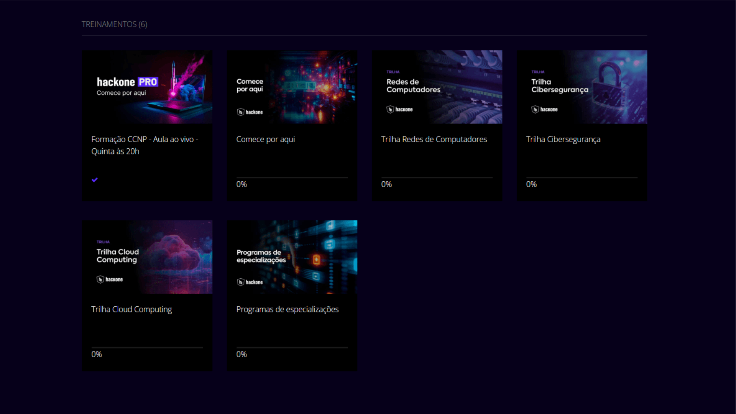736x414 pixels.
Task: Open Trilha Cloud Computing title link
Action: [131, 309]
